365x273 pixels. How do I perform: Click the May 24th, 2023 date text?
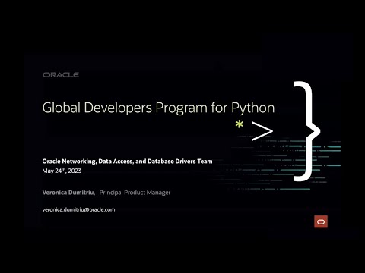tap(62, 171)
